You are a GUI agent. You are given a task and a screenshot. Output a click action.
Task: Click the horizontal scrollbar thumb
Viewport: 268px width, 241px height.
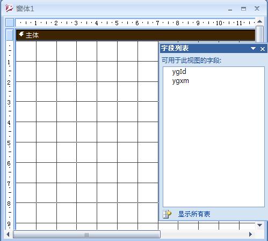coord(86,235)
